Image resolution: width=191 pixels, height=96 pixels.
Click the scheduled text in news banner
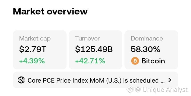[144, 80]
